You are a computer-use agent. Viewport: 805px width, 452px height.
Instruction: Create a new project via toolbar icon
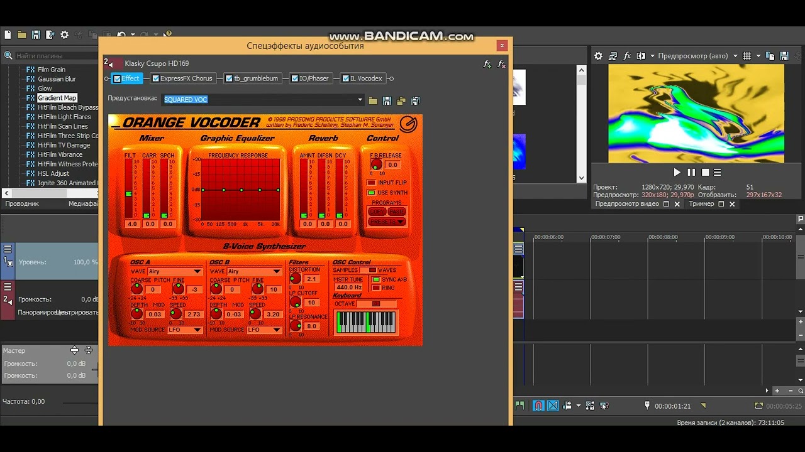[x=8, y=35]
